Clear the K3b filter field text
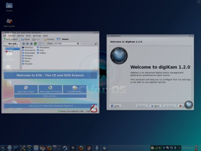The width and height of the screenshot is (201, 151). (x=78, y=44)
